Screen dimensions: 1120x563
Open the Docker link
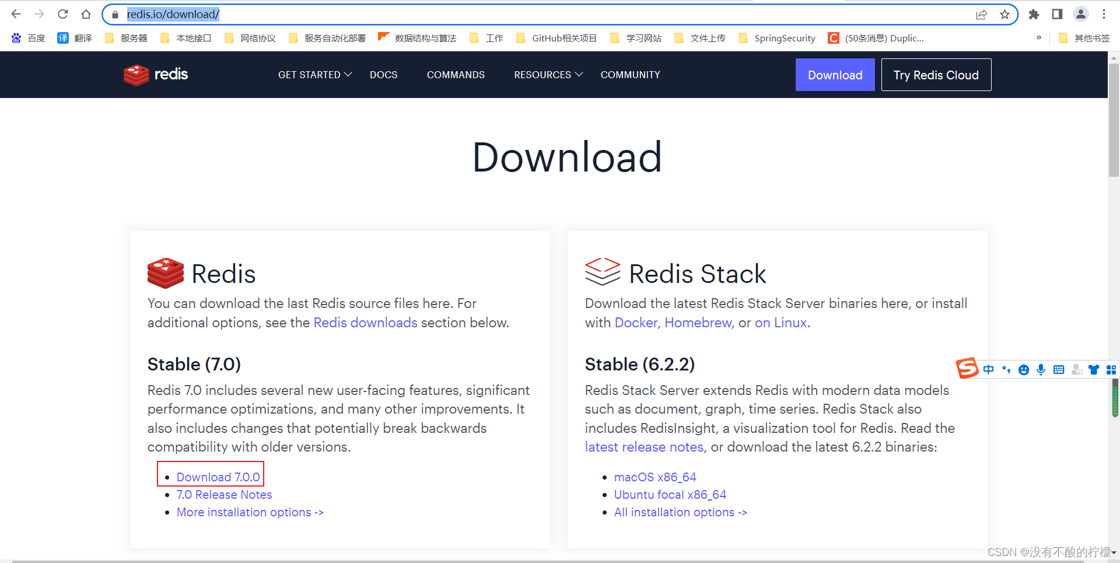pos(636,323)
